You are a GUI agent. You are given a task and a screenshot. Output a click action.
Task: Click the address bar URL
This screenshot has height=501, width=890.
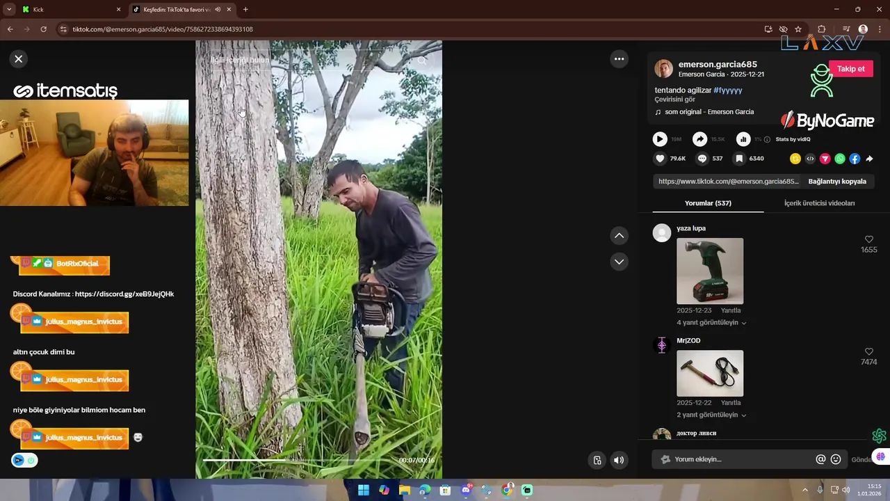[x=163, y=29]
